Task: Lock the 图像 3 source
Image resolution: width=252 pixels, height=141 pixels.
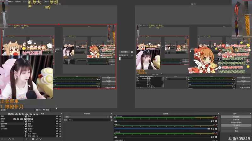Action: coord(60,116)
